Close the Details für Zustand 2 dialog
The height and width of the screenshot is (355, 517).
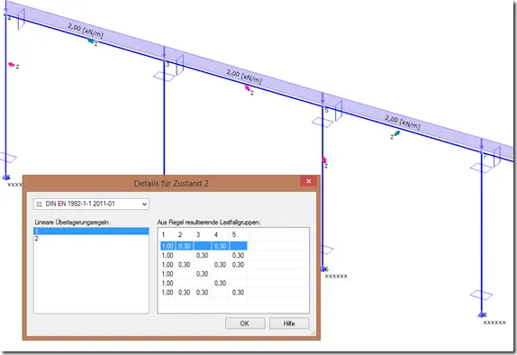pos(309,181)
